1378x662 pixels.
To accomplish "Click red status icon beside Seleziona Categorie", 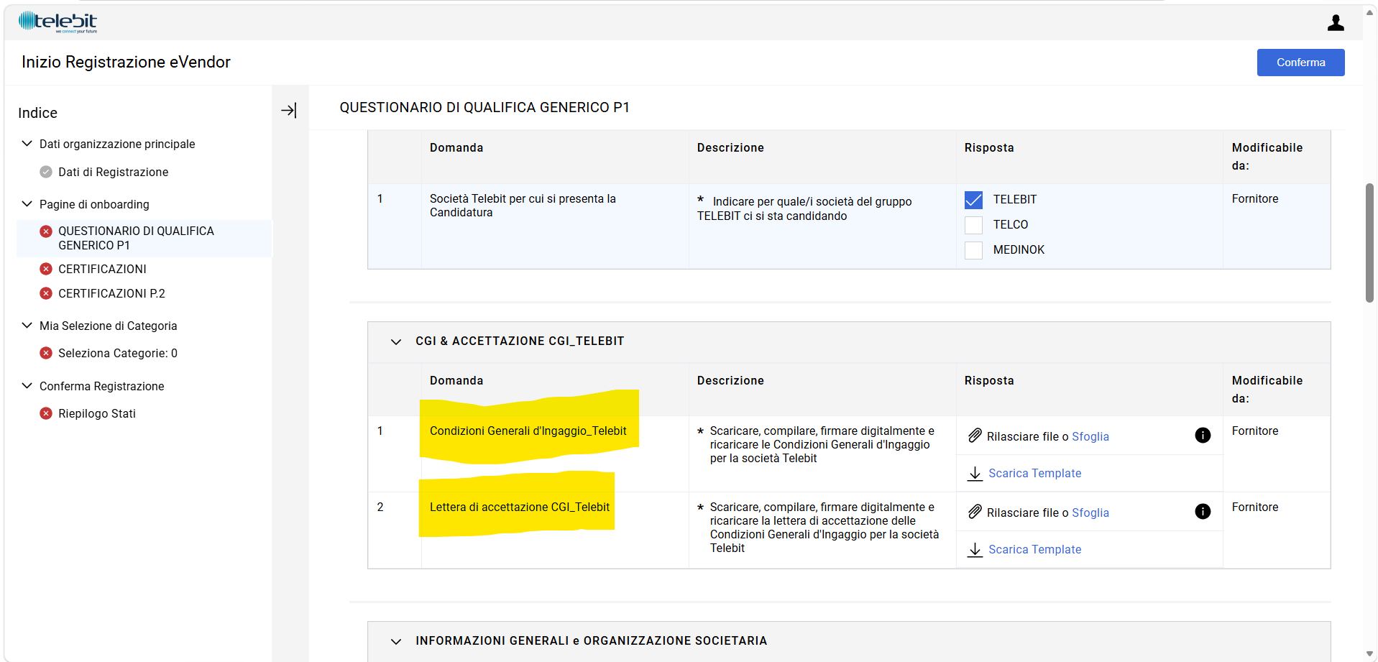I will 46,353.
